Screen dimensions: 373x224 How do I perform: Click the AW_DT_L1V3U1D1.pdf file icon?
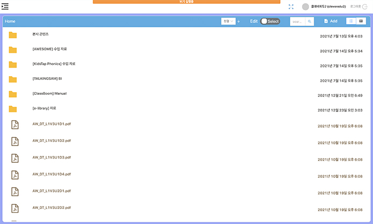pos(15,124)
